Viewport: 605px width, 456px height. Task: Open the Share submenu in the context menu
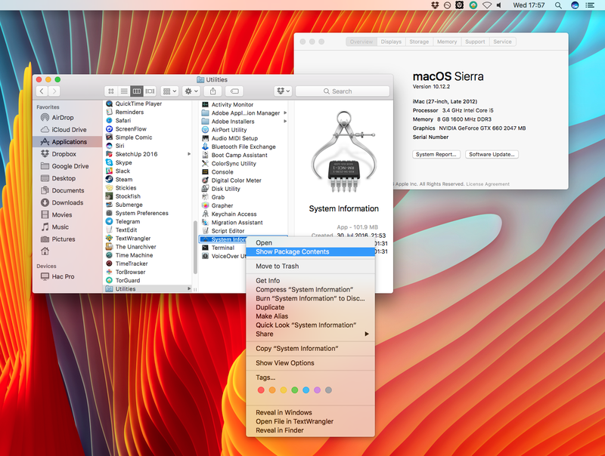coord(311,334)
